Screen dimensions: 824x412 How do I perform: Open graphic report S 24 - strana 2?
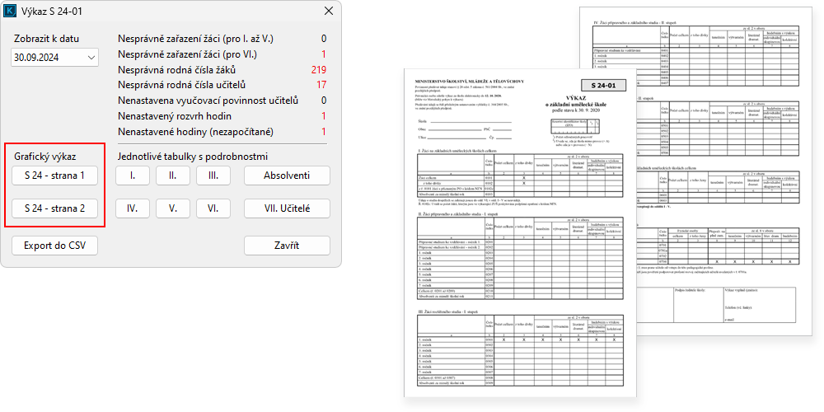[x=55, y=208]
